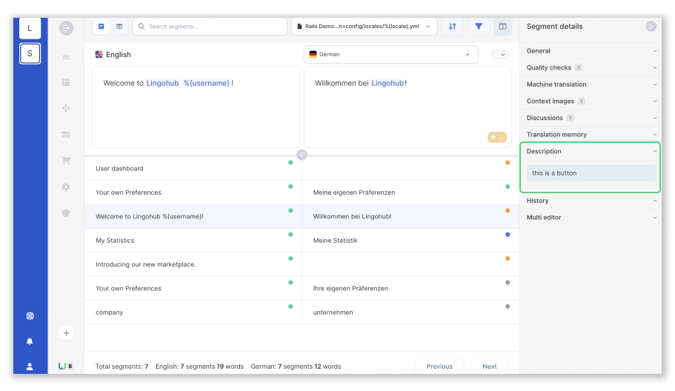Toggle the side panel layout button
675x391 pixels.
[x=502, y=27]
